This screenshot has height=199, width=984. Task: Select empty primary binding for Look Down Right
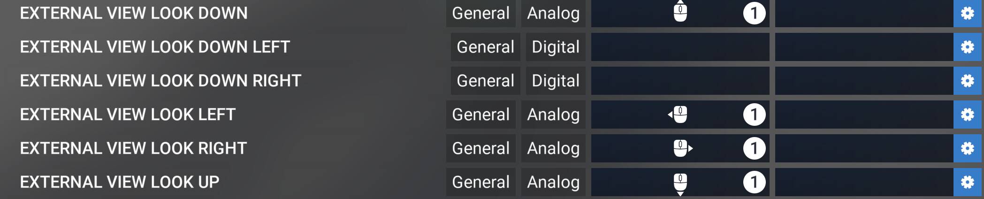tap(680, 81)
